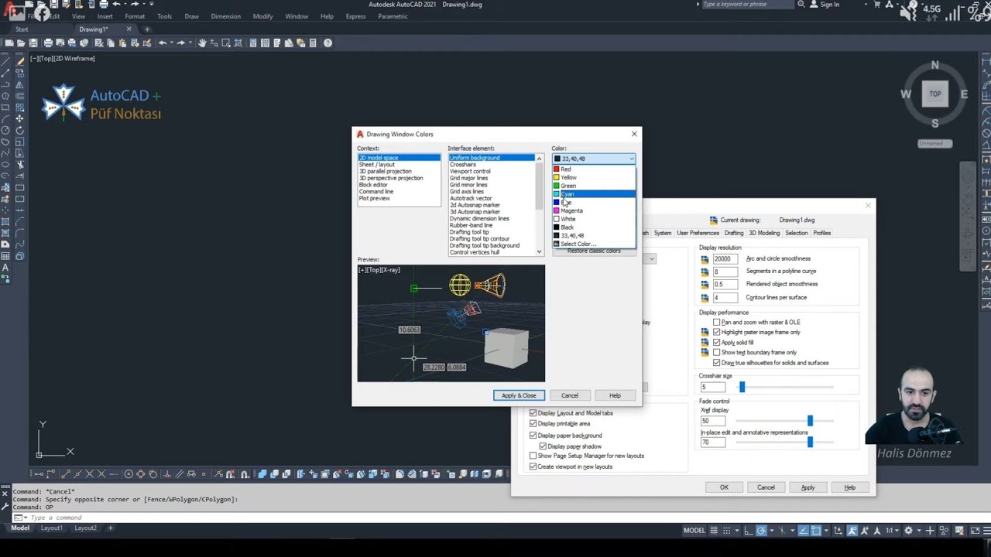Open the recent commands dropdown in command line
The width and height of the screenshot is (991, 557).
click(x=26, y=518)
